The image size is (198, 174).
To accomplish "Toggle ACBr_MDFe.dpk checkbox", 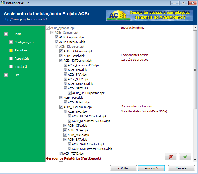I will [65, 135].
